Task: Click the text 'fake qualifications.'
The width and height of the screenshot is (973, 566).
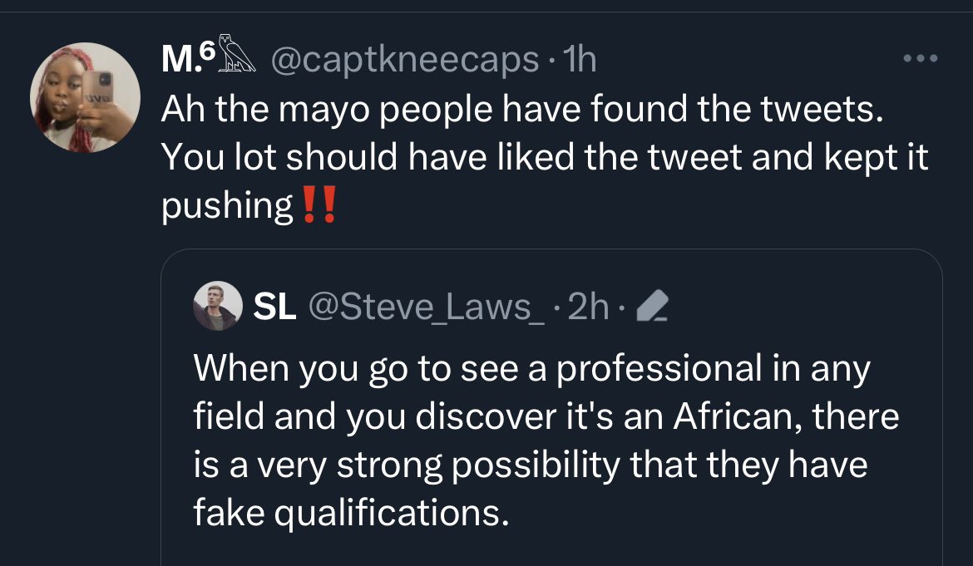Action: click(349, 514)
